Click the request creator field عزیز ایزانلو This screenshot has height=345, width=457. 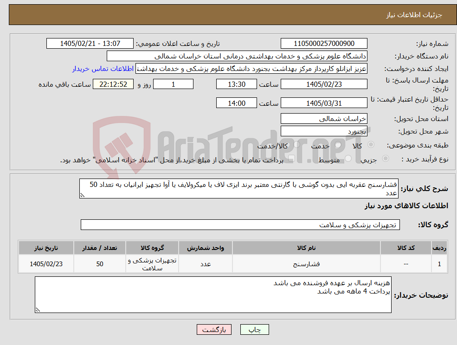tap(251, 69)
